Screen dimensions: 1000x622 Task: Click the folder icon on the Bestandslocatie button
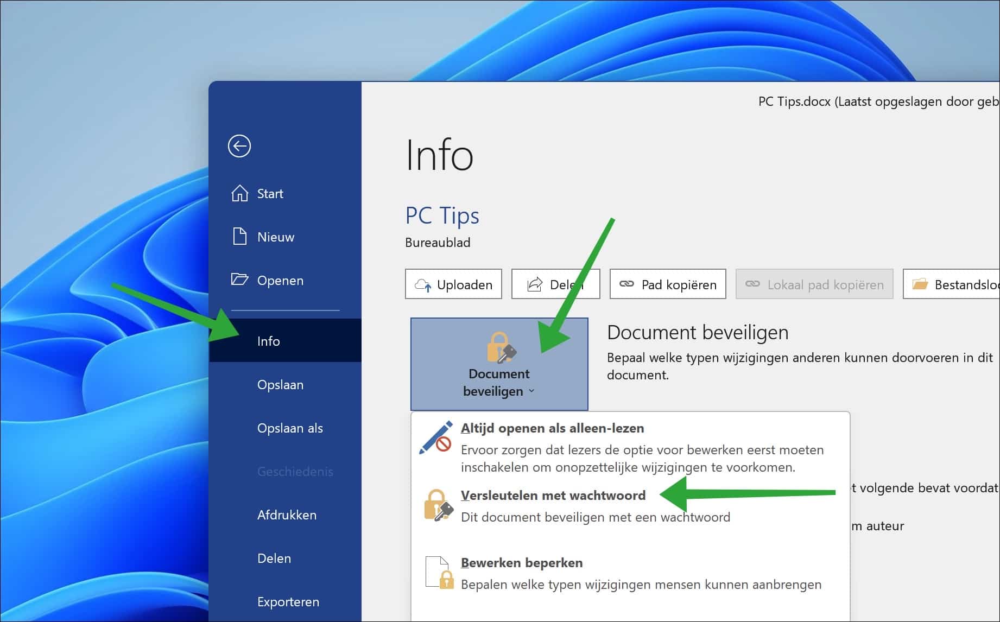coord(920,283)
